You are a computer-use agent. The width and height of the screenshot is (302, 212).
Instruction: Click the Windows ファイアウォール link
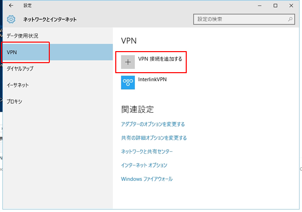tap(147, 179)
